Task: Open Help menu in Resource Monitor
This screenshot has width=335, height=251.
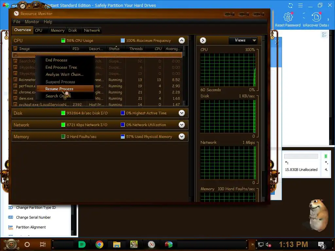Action: (x=48, y=22)
